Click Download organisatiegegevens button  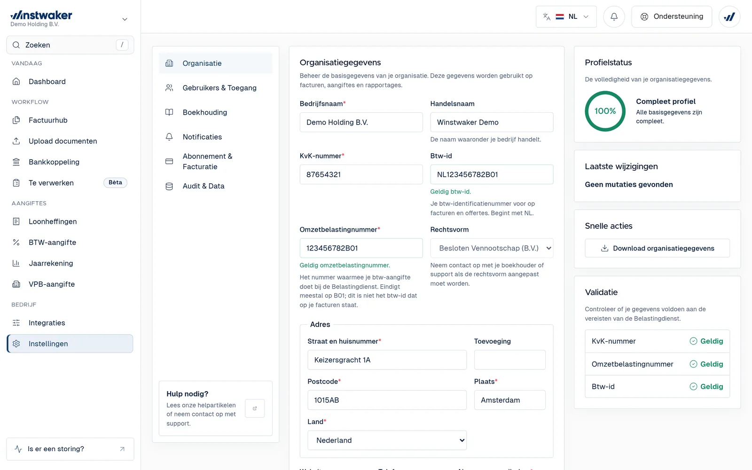657,248
